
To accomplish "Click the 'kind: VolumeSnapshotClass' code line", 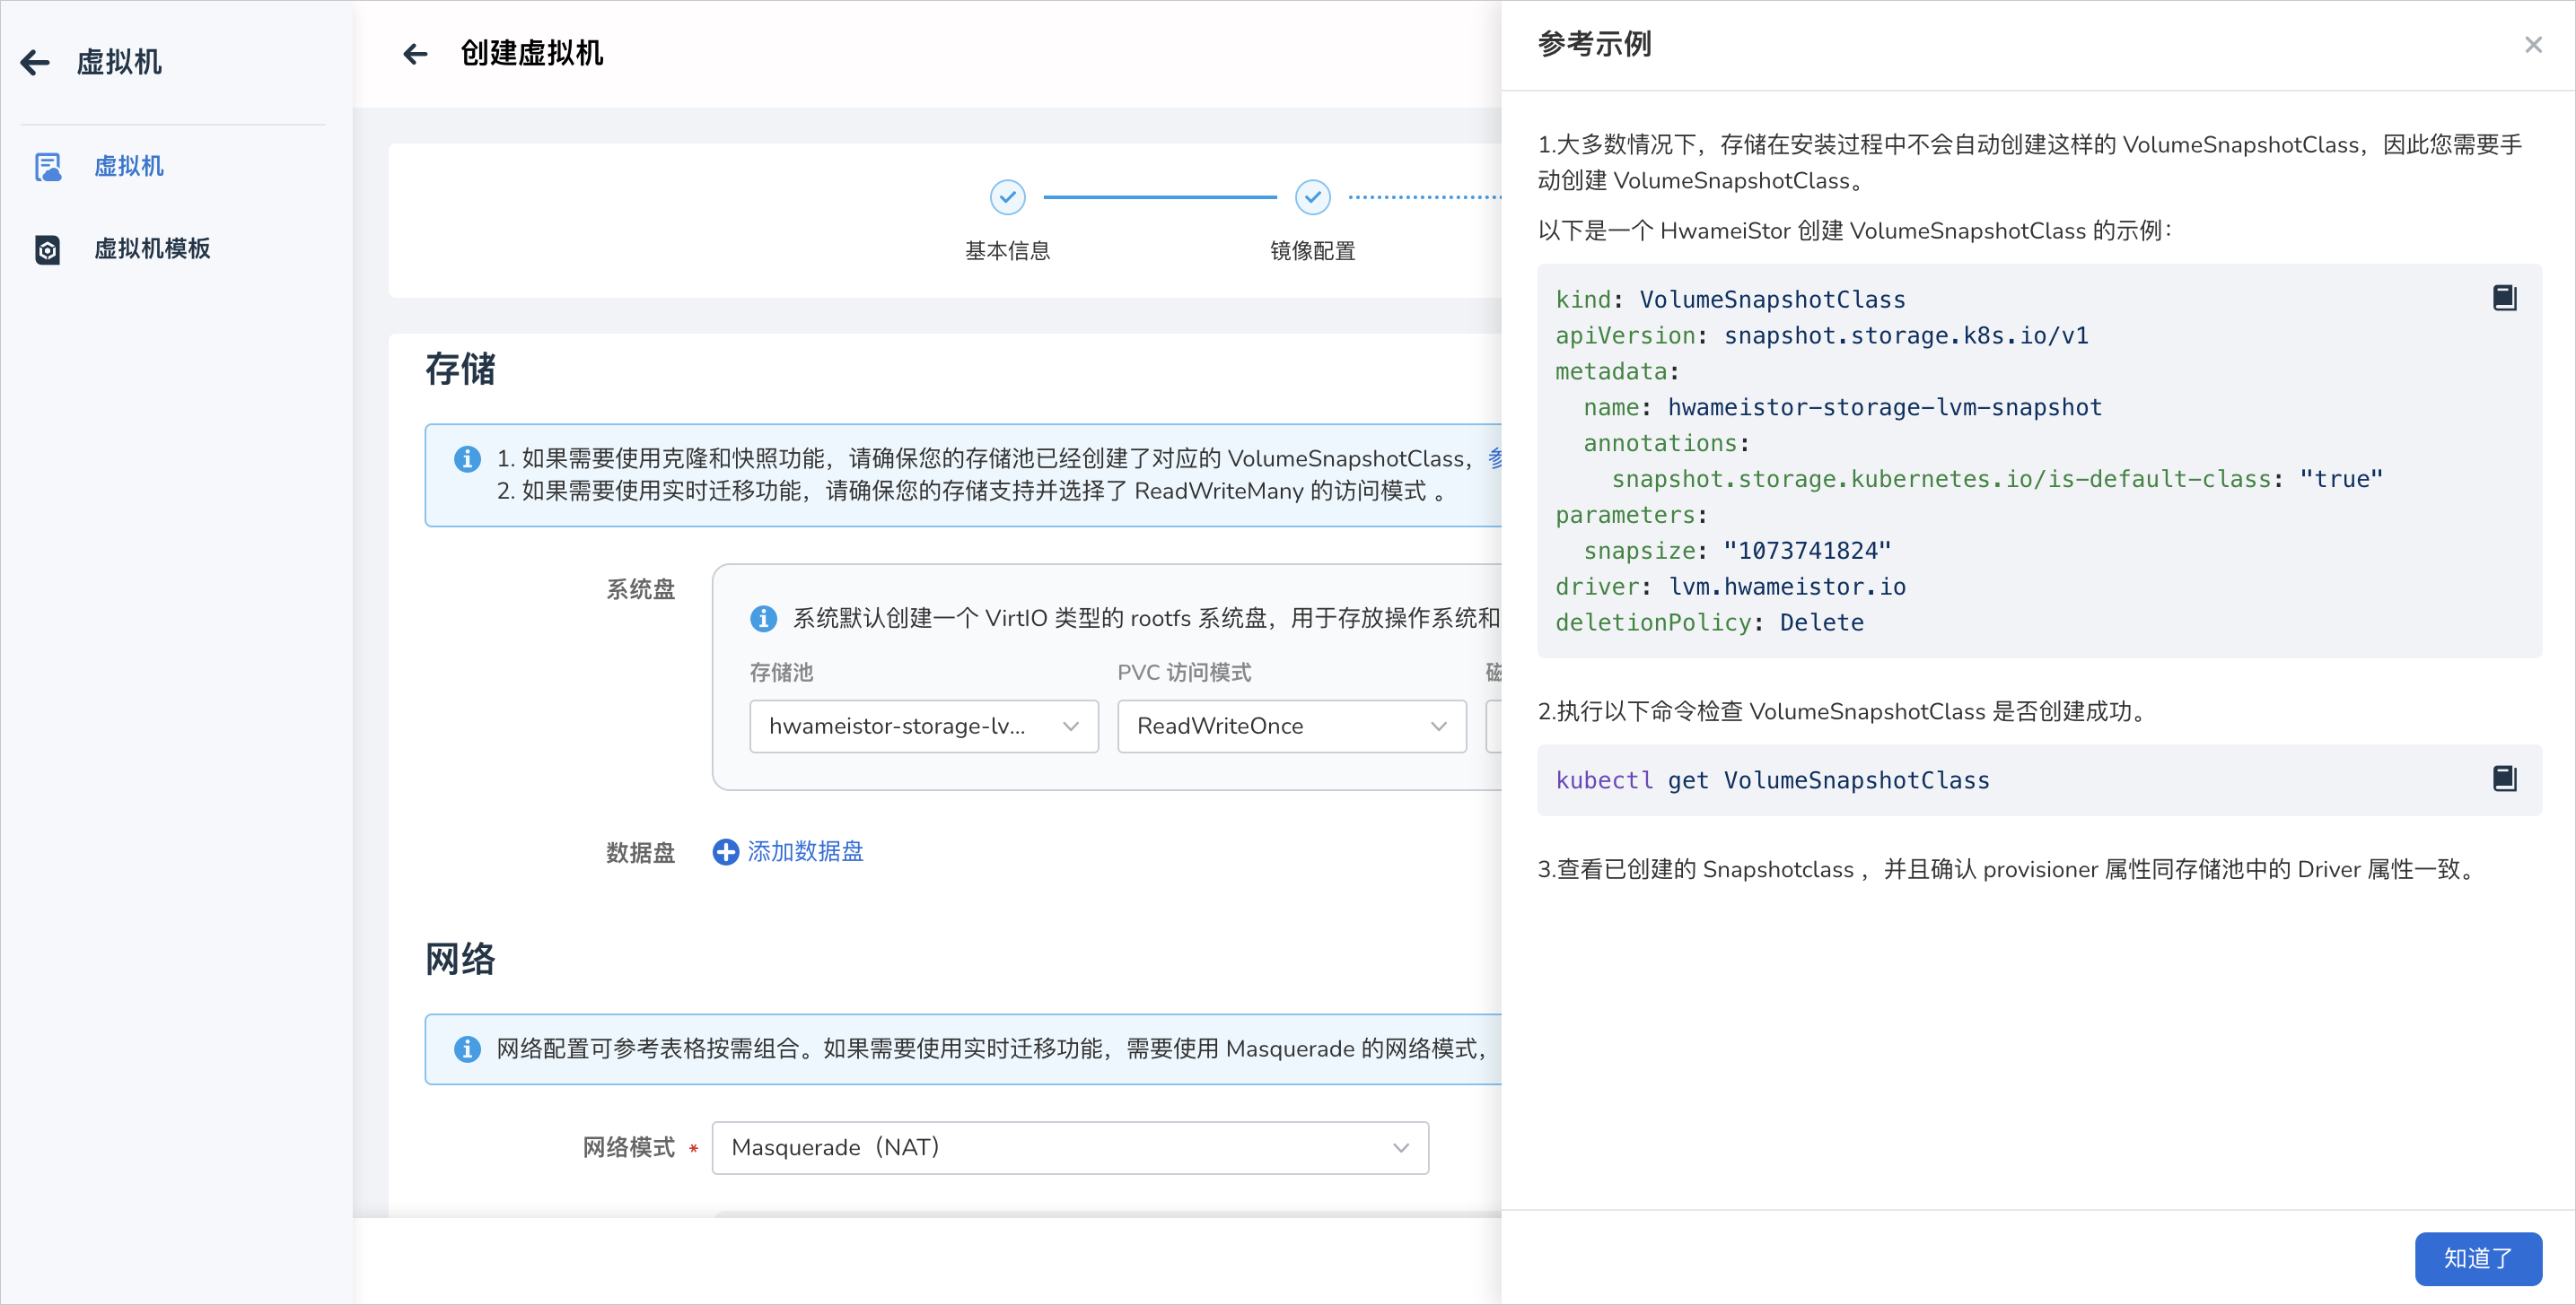I will pos(1730,300).
